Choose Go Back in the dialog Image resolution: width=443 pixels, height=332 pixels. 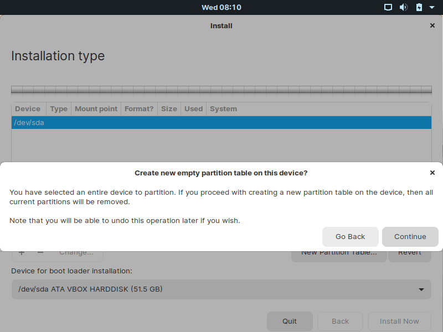point(351,237)
